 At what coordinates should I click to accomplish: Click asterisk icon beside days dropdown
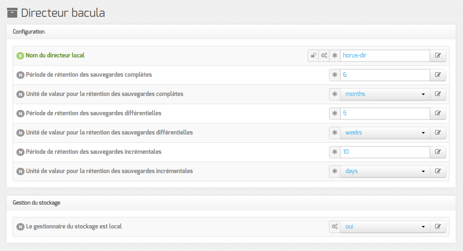335,171
